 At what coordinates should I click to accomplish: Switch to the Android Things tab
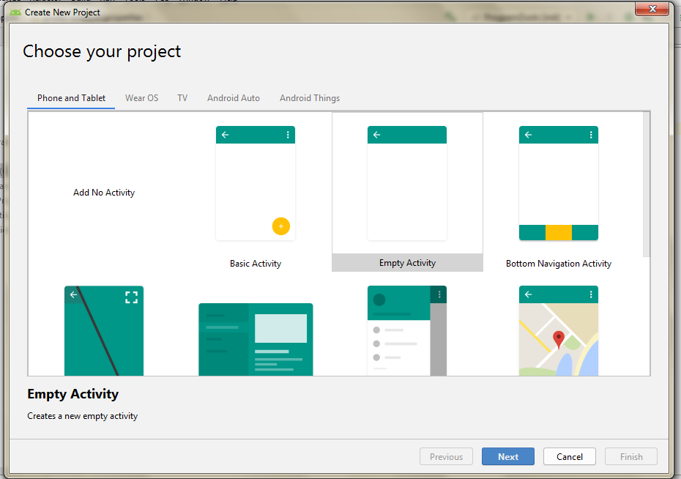click(x=310, y=98)
